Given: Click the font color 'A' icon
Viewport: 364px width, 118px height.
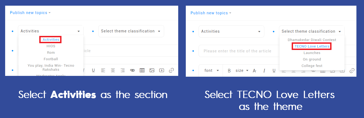Looking at the screenshot, I should coord(254,70).
